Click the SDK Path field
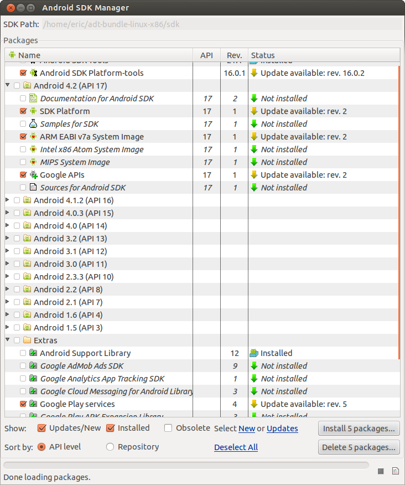405x485 pixels. coord(221,24)
